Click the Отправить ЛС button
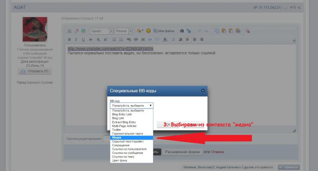318x171 pixels. tap(35, 71)
